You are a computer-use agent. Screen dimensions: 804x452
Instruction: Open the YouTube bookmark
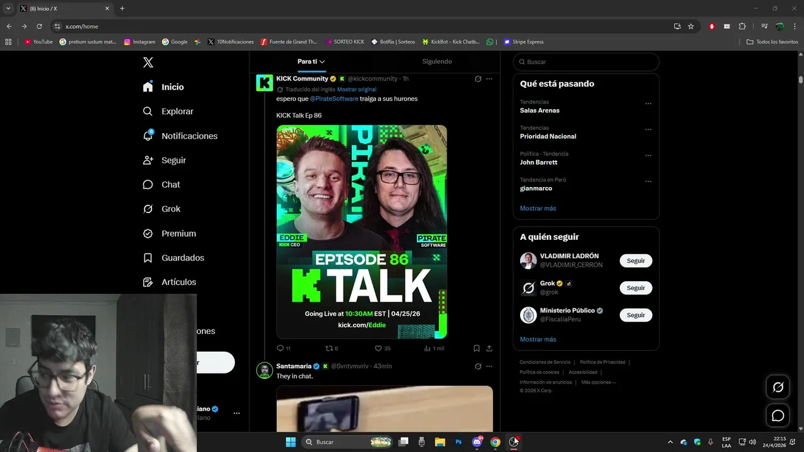(x=38, y=42)
